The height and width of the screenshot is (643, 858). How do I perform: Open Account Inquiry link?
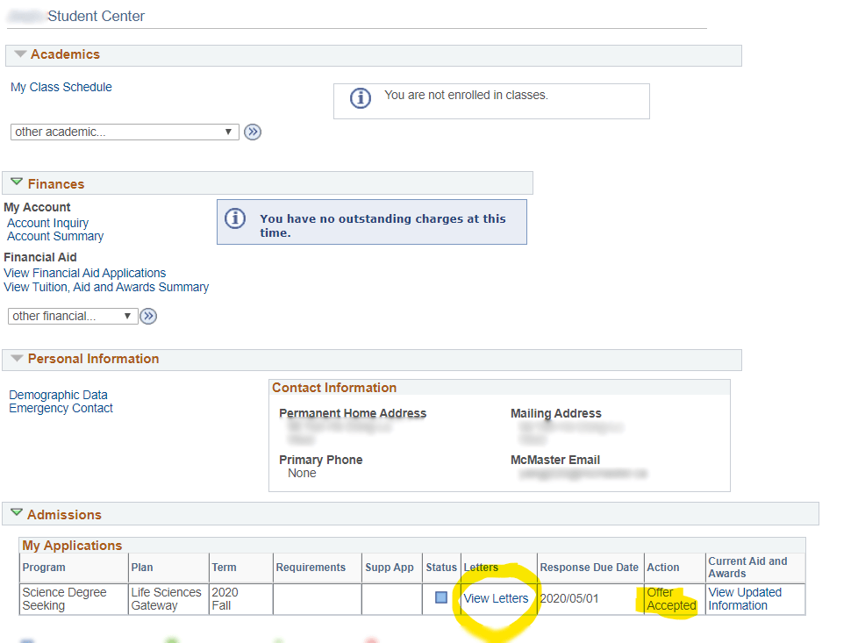pos(47,223)
